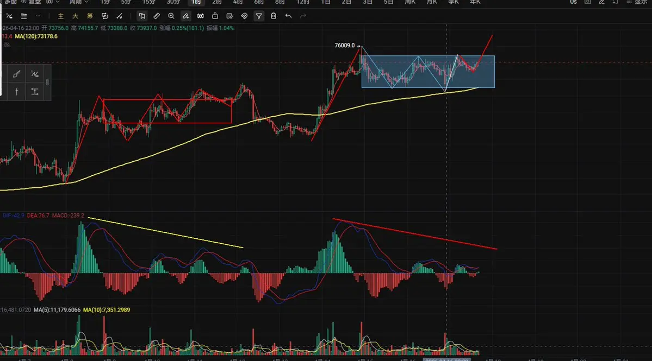Switch to the 3日 timeframe tab
Viewport: 652px width, 361px height.
pos(368,2)
